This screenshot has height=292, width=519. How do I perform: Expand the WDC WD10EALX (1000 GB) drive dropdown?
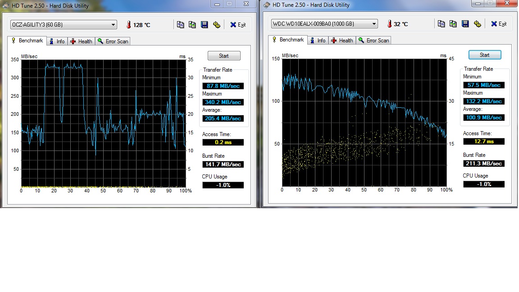(x=373, y=24)
